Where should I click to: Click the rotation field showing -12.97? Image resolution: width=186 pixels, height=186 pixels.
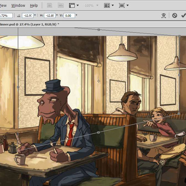pos(28,15)
